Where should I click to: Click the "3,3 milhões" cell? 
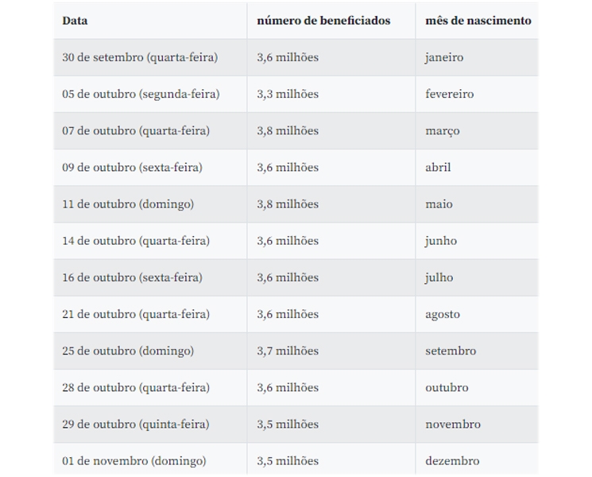331,94
